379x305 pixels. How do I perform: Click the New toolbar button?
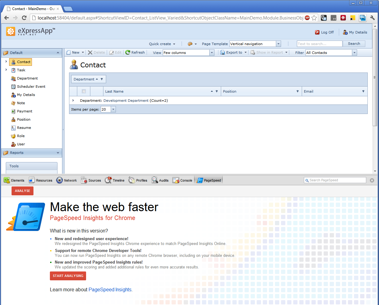coord(73,52)
